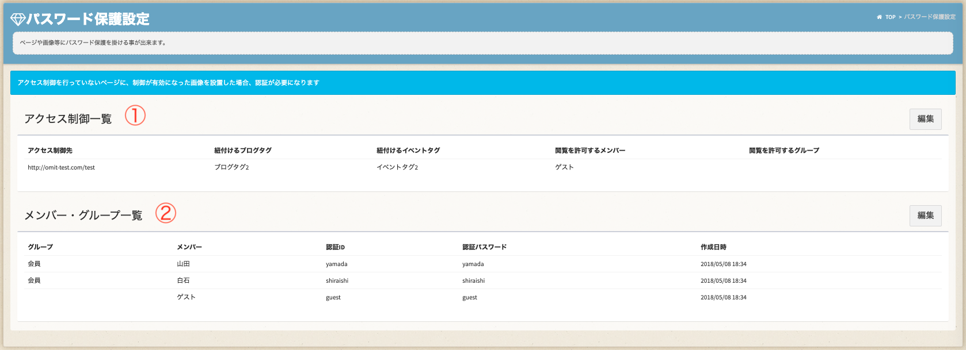Click the shiraishi authentication ID

click(337, 281)
